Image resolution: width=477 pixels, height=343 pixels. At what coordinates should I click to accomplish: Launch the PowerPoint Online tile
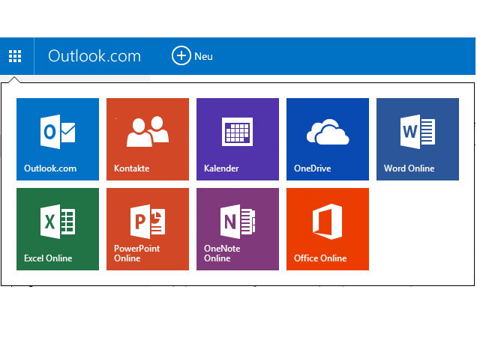click(148, 229)
